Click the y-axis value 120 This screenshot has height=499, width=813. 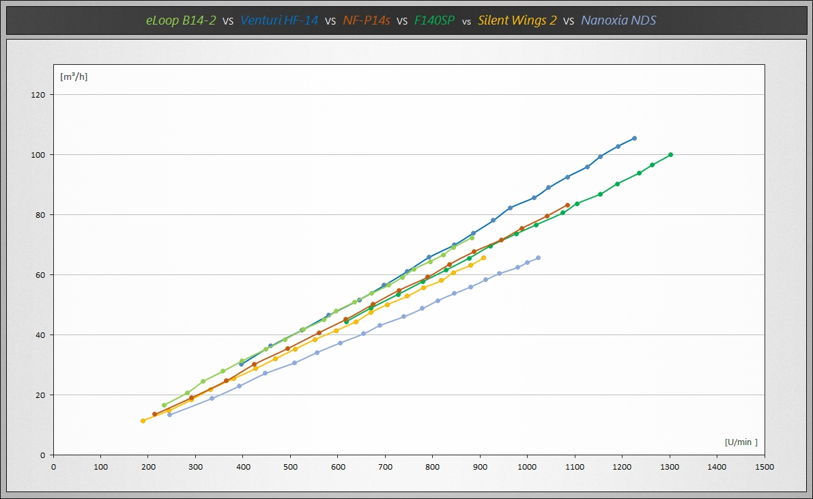pyautogui.click(x=38, y=95)
